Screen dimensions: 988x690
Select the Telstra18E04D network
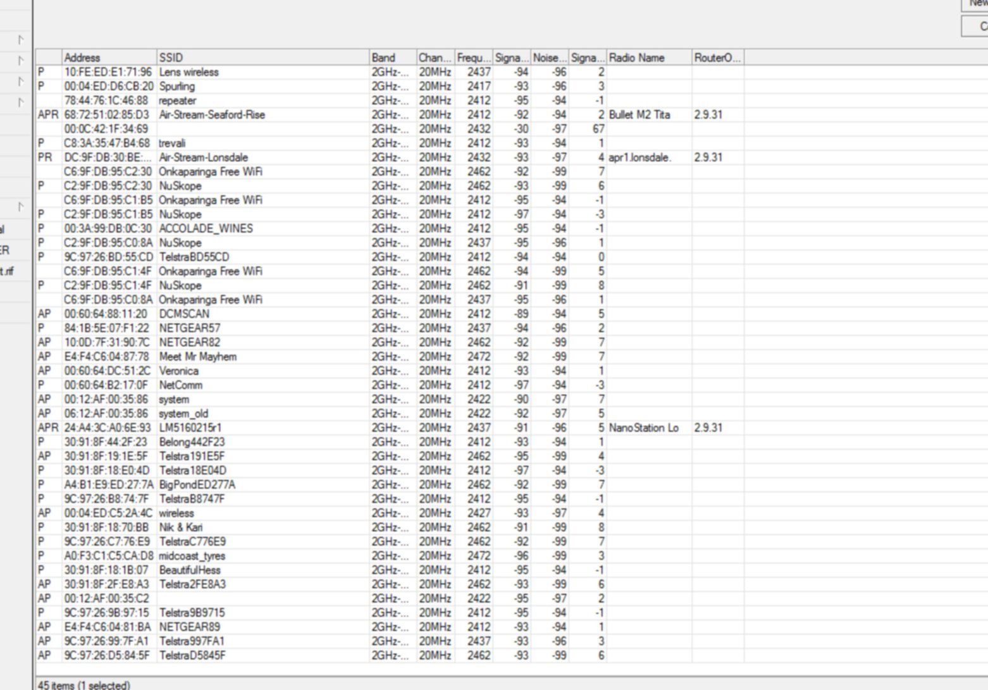pos(192,471)
